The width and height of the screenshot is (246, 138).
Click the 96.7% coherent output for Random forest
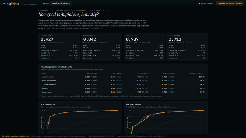coord(202,92)
